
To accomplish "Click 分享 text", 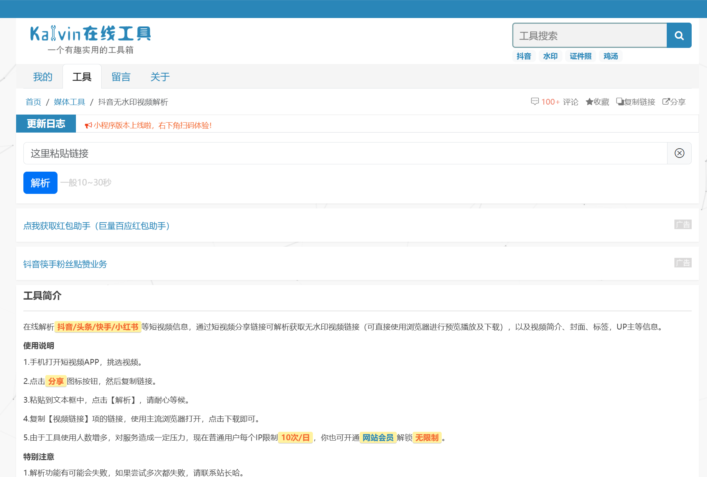I will pyautogui.click(x=678, y=102).
